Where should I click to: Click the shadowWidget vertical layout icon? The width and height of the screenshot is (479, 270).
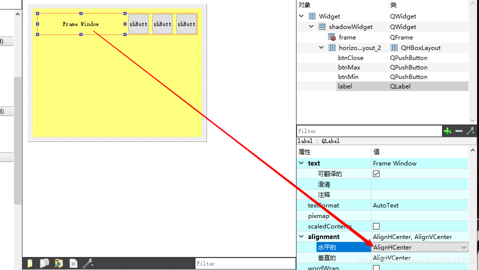(x=322, y=26)
